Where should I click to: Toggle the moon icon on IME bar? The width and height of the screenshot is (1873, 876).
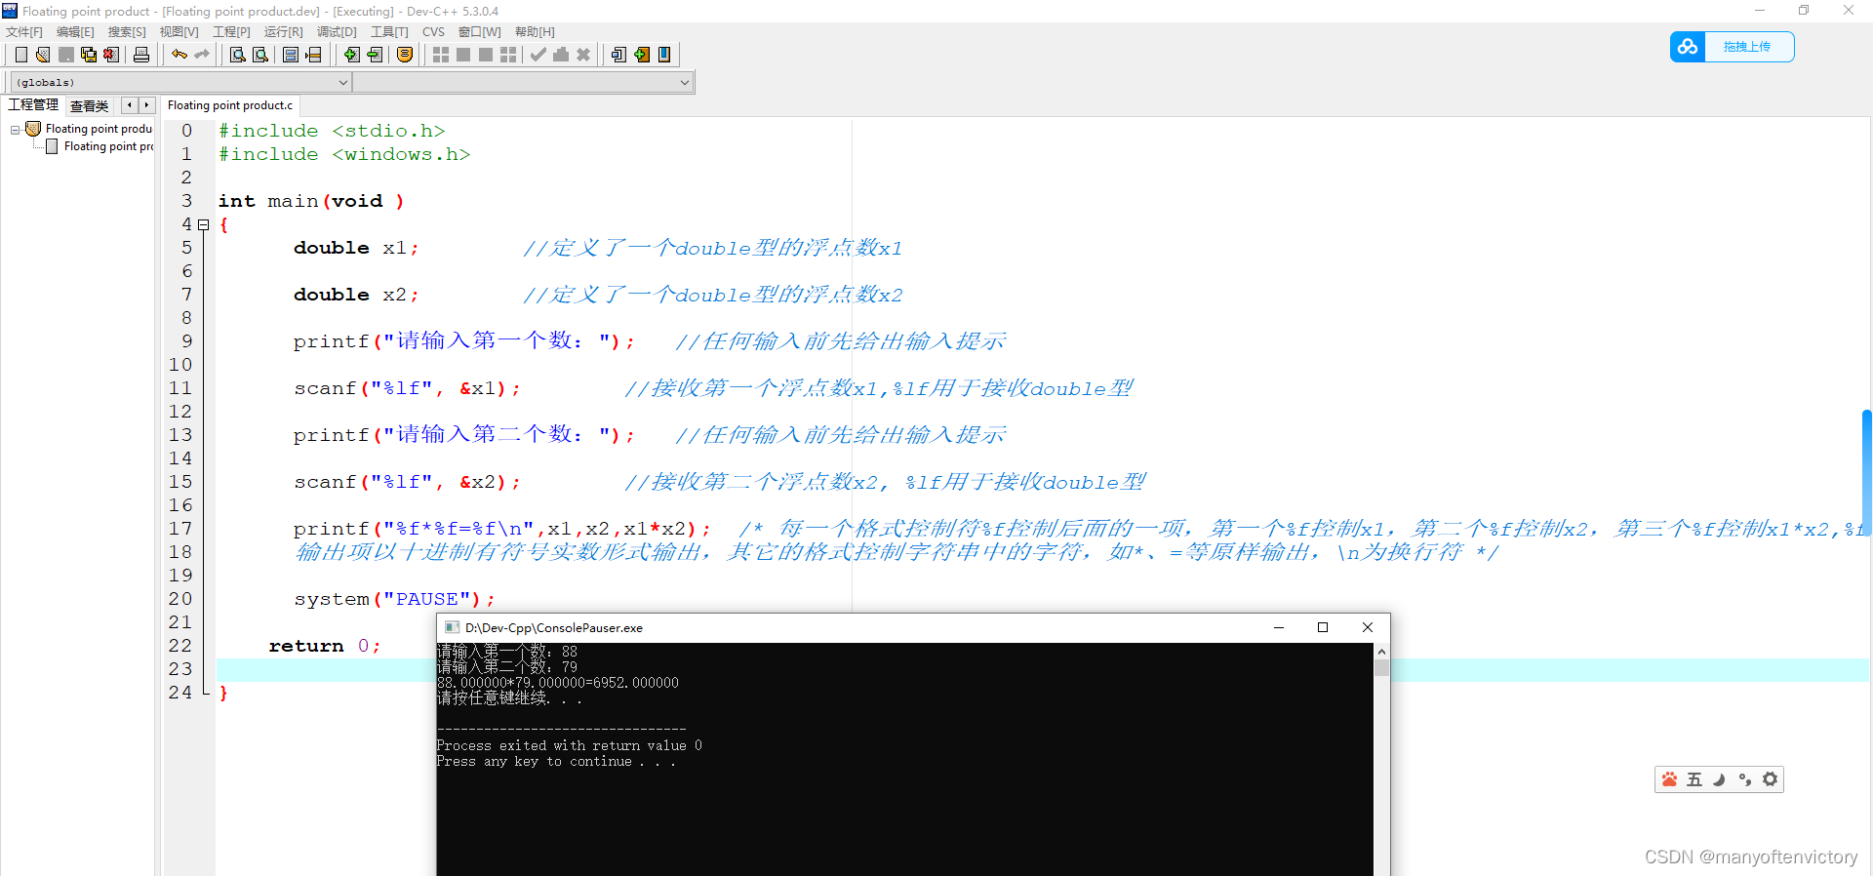point(1720,779)
